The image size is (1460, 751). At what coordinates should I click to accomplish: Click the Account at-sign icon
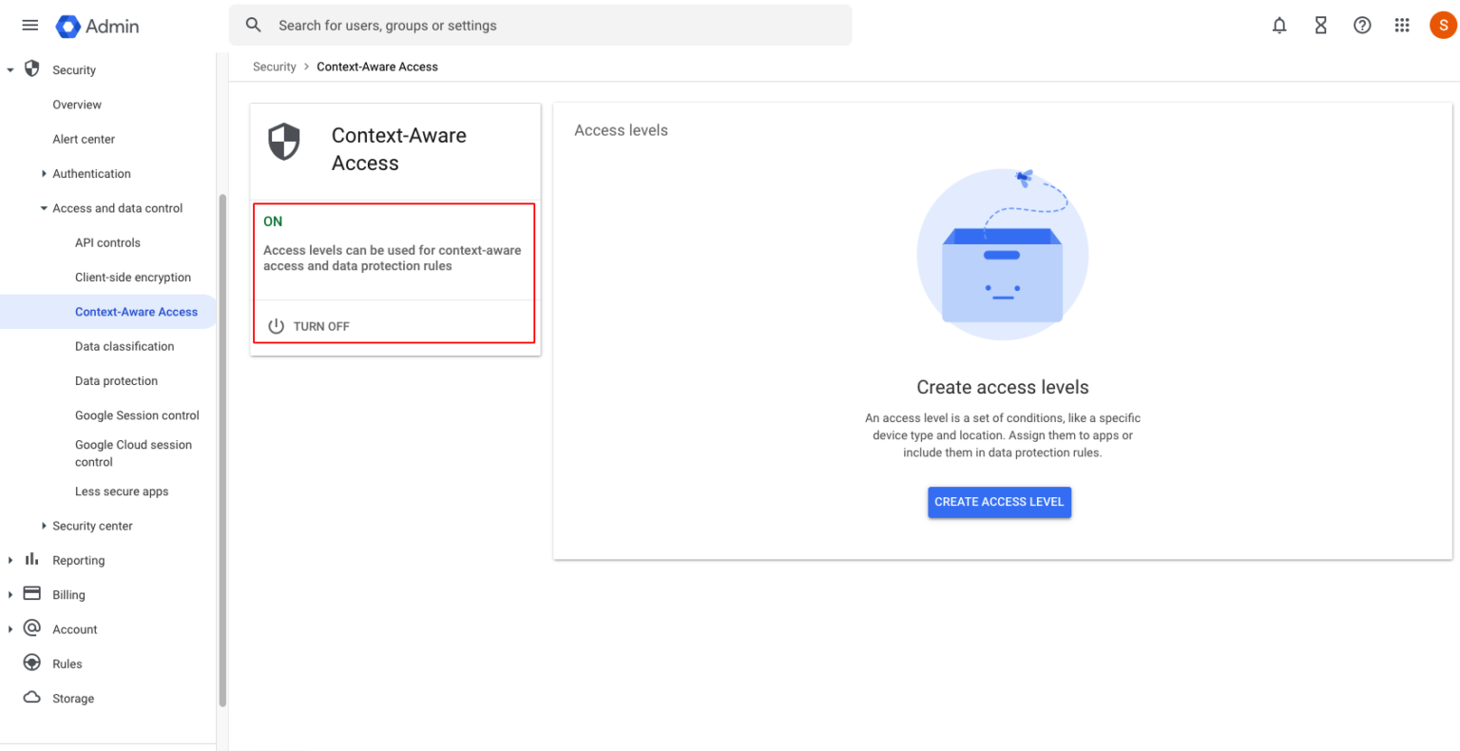pyautogui.click(x=32, y=627)
